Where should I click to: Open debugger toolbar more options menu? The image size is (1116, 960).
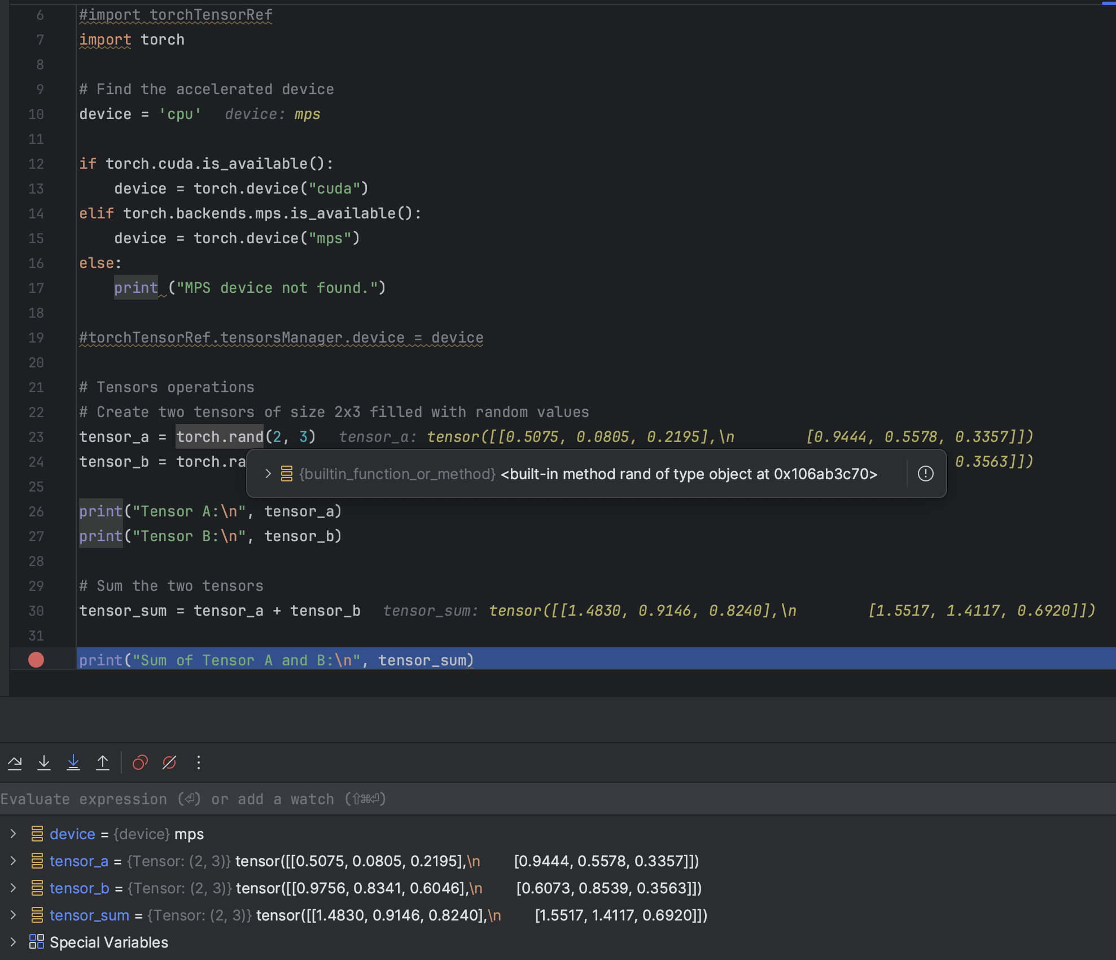tap(198, 763)
